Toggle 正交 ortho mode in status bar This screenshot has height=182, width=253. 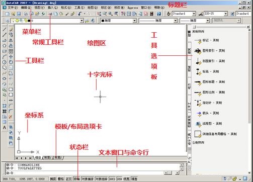coord(68,179)
